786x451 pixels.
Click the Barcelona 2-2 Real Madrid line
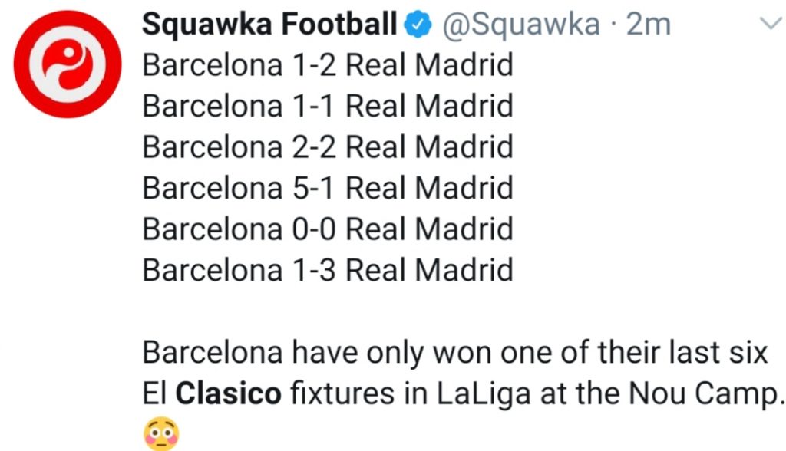click(328, 146)
